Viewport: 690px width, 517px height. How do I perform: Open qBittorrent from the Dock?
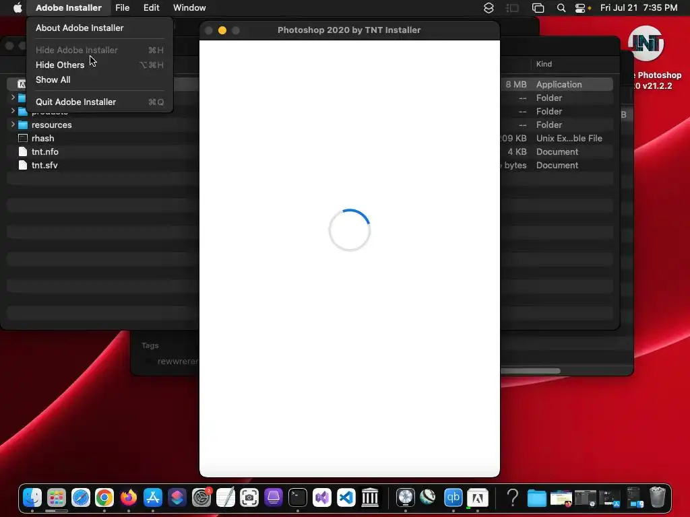(453, 497)
